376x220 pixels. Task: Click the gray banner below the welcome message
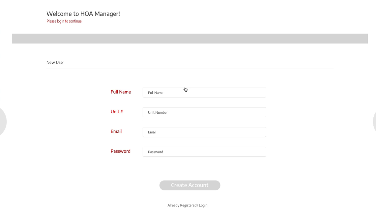click(x=190, y=38)
